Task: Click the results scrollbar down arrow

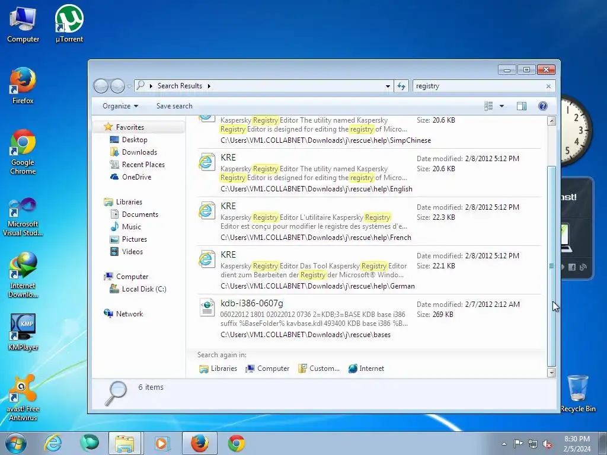Action: pos(551,373)
